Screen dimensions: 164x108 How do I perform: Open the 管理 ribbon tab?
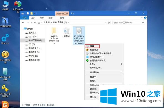point(62,17)
